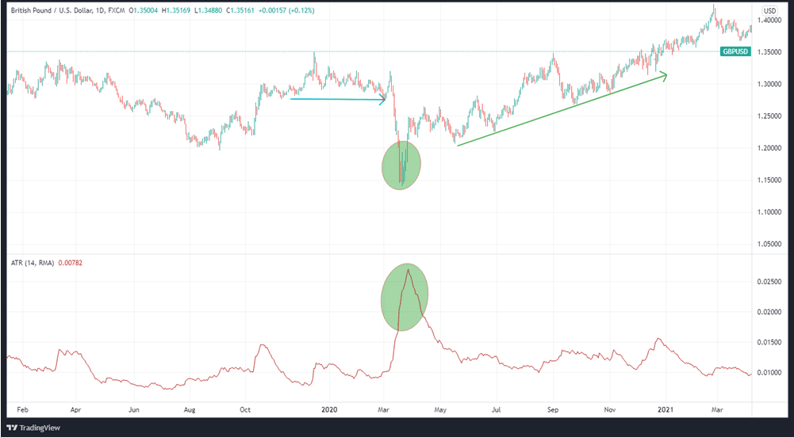This screenshot has width=794, height=437.
Task: Click the dotted current price line
Action: pyautogui.click(x=159, y=51)
